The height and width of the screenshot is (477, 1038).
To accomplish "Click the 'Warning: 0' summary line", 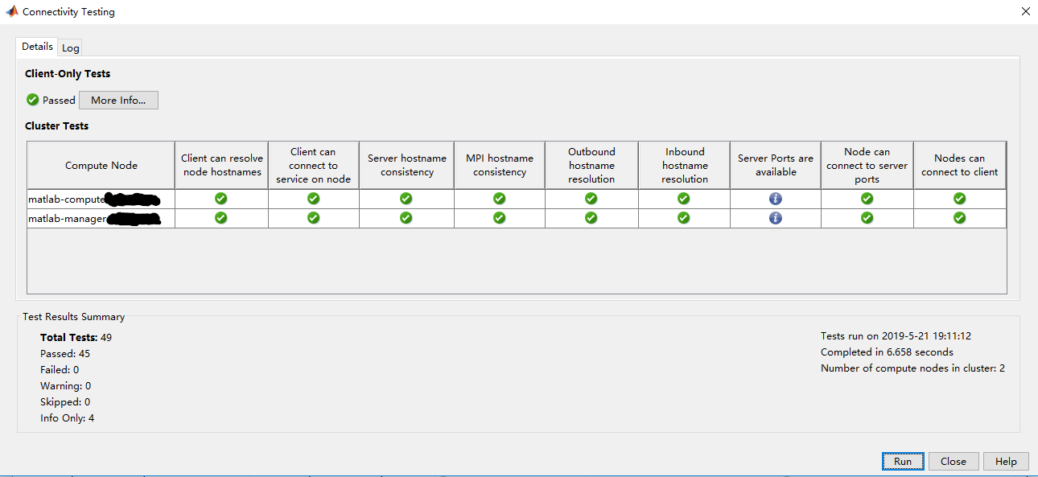I will pyautogui.click(x=66, y=386).
